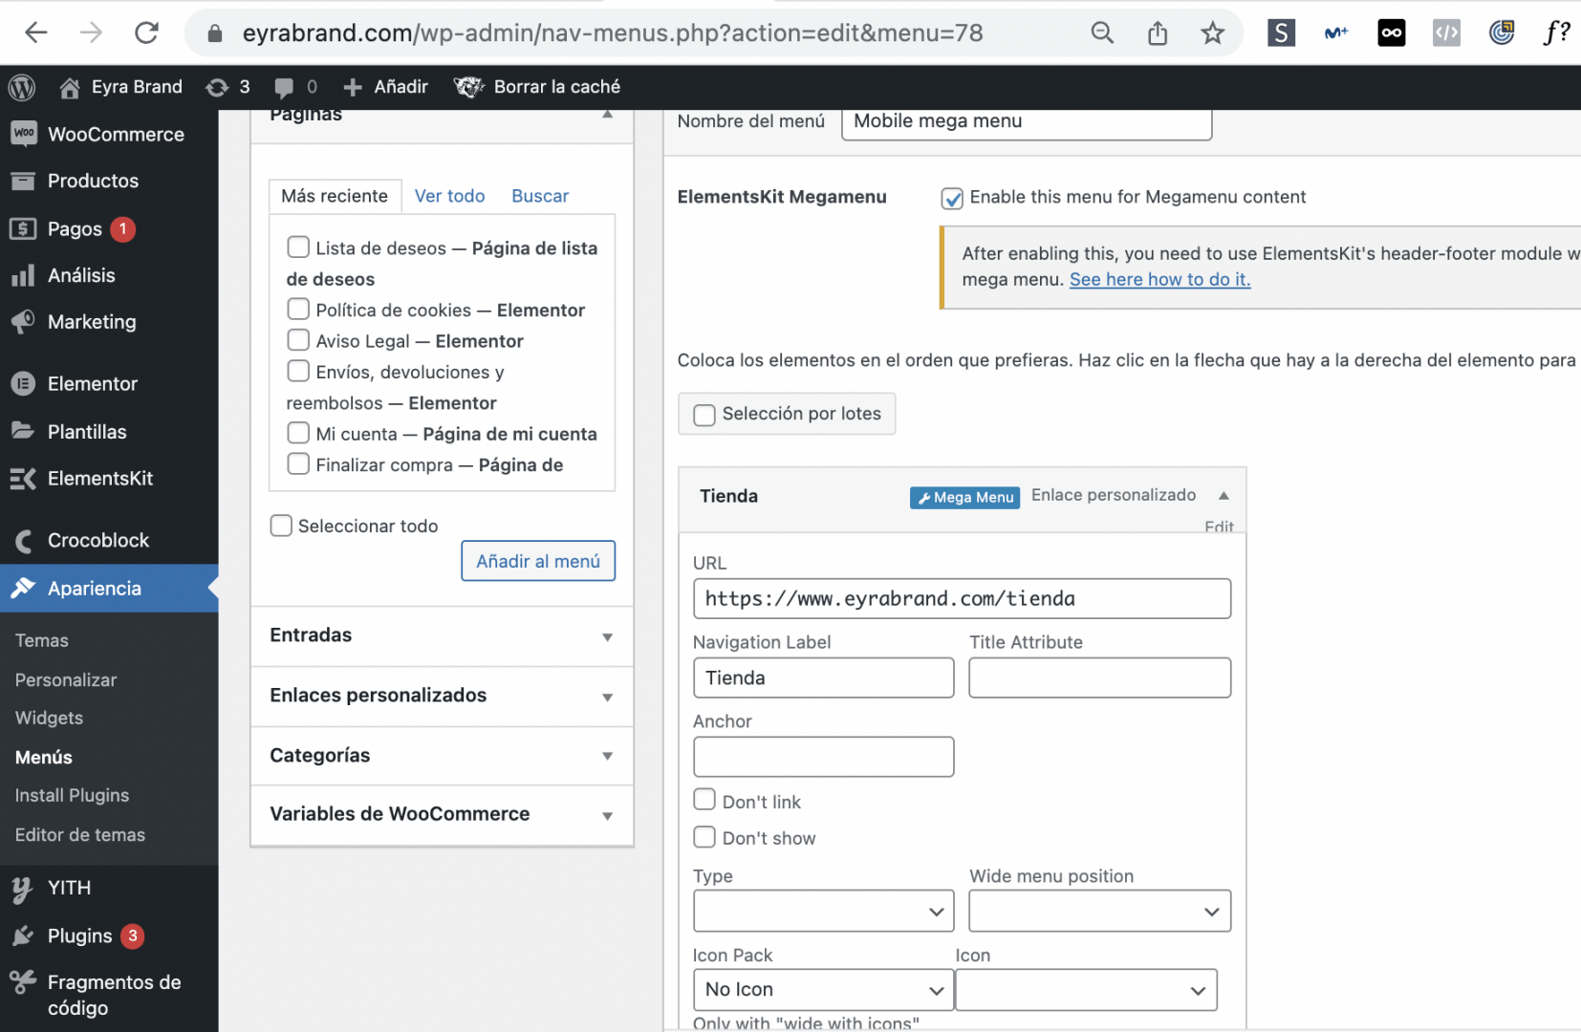Check Política de cookies page checkbox
The image size is (1581, 1032).
(x=298, y=310)
